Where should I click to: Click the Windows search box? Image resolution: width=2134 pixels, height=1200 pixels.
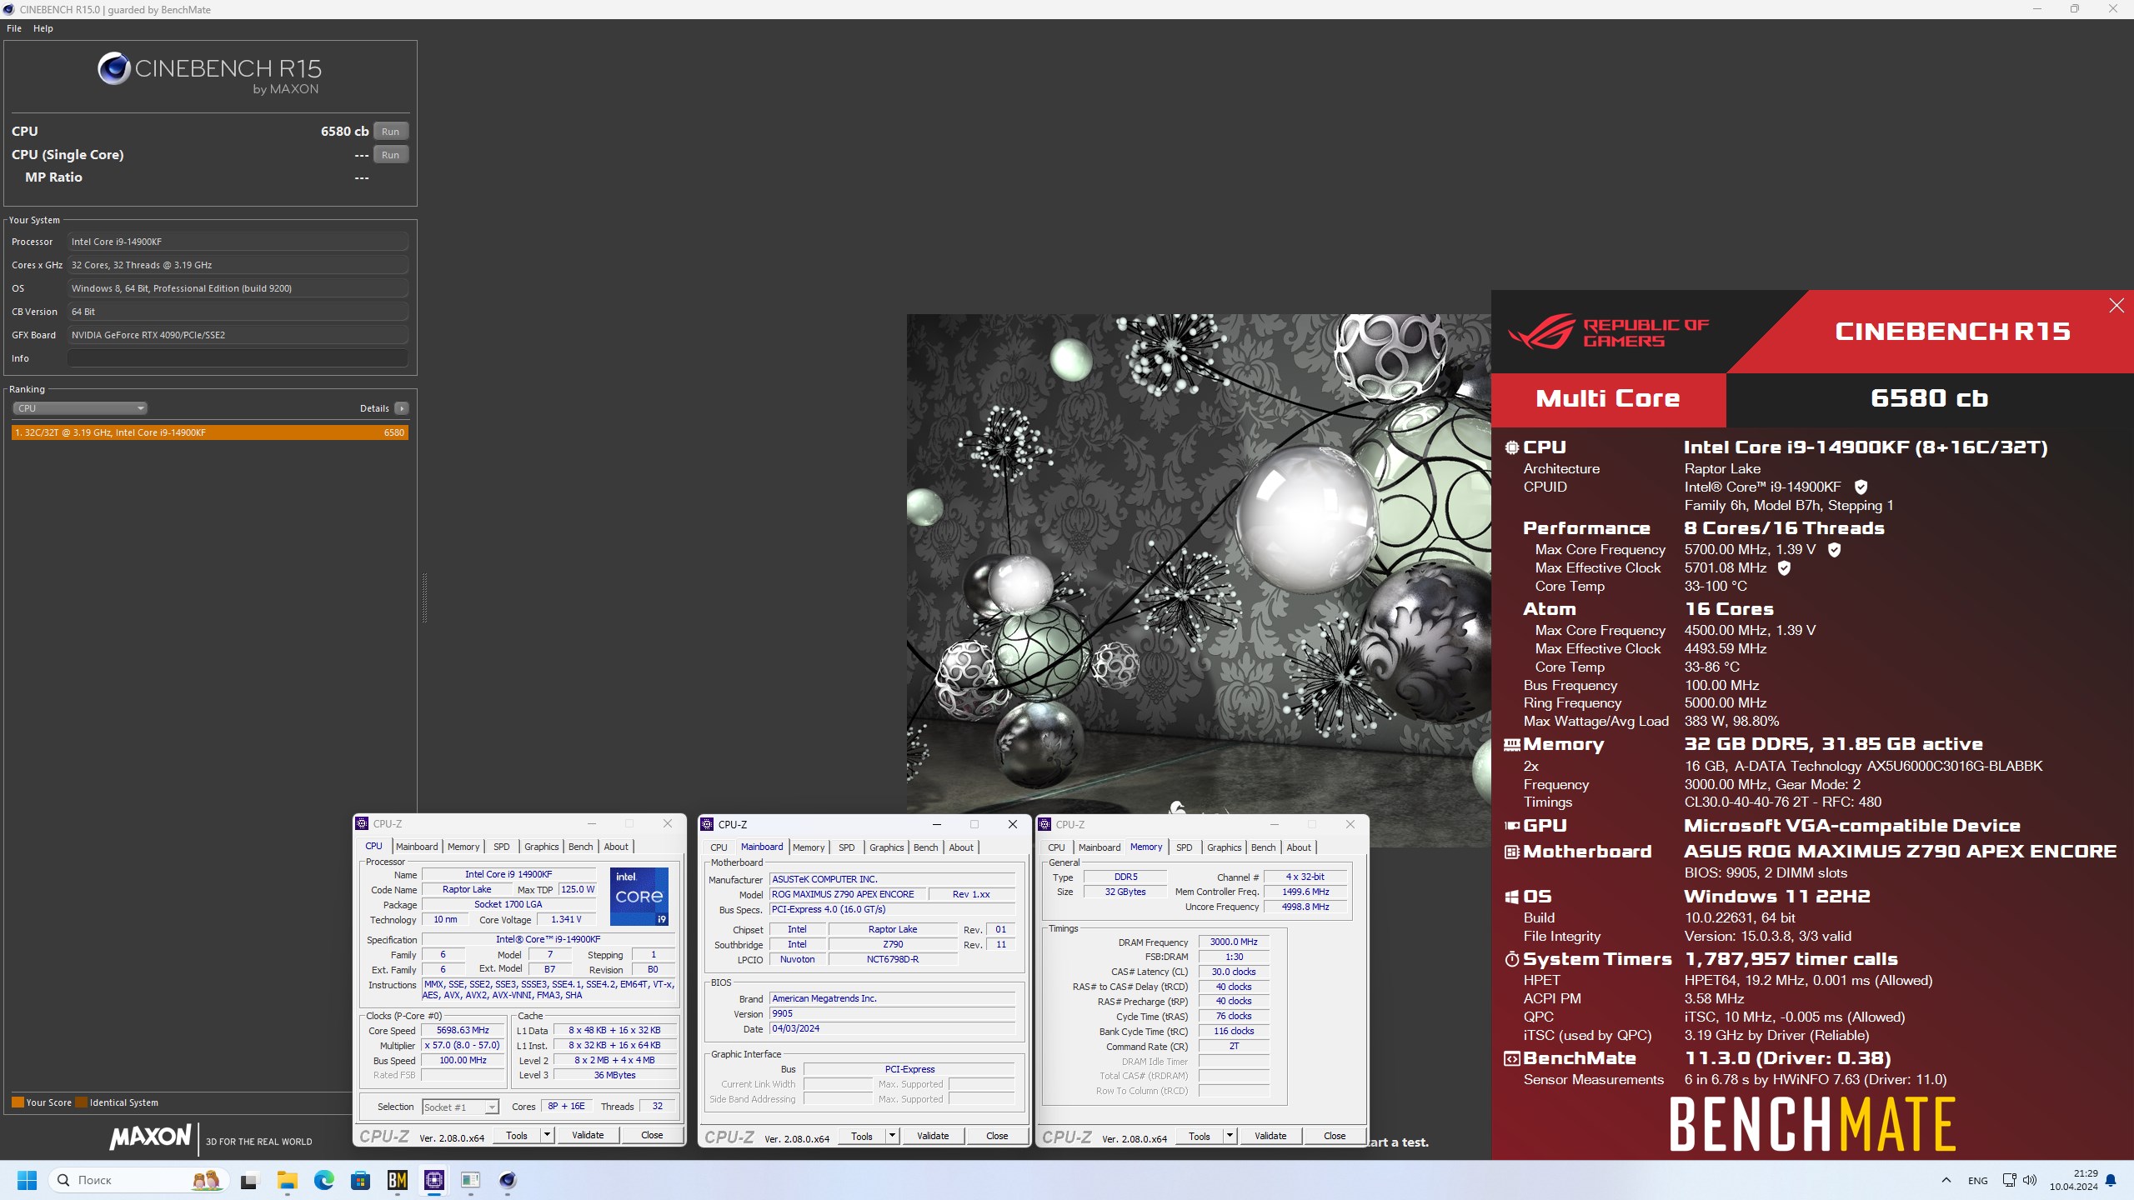point(138,1180)
